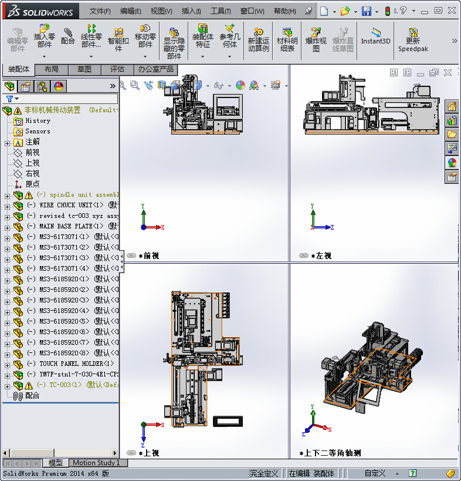This screenshot has width=461, height=481.
Task: Expand the WIRE CHUCK UNIT<1> node
Action: (8, 207)
